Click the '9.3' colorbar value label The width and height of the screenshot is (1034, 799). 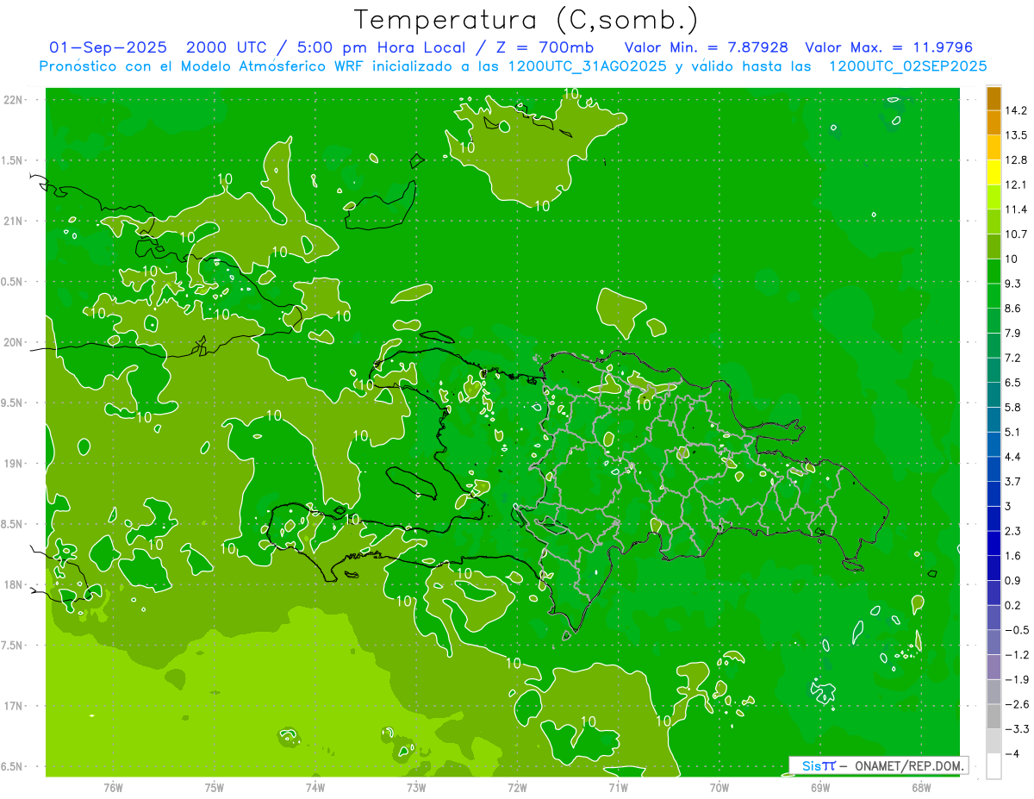click(1012, 284)
